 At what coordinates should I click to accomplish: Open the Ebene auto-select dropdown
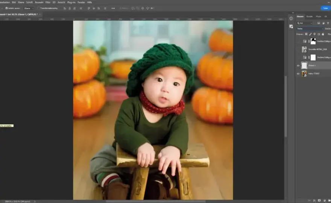point(29,8)
